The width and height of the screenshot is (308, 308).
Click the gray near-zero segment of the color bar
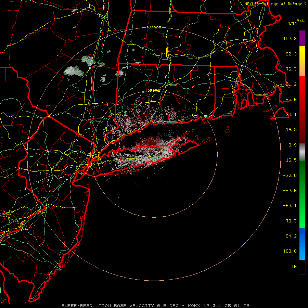point(302,152)
